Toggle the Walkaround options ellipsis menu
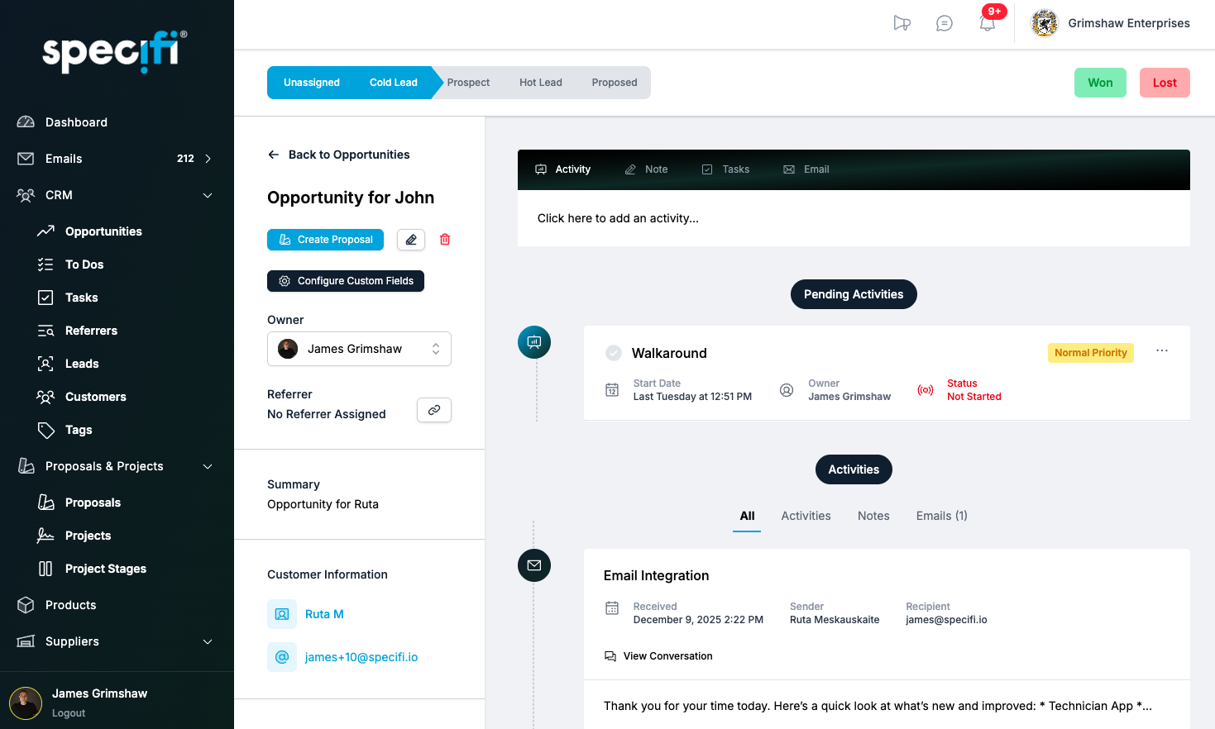 pos(1162,350)
